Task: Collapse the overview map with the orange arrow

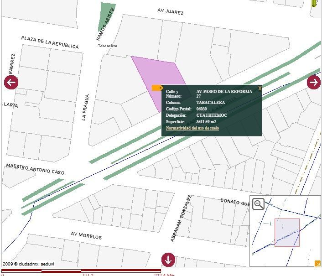Action: (317, 264)
